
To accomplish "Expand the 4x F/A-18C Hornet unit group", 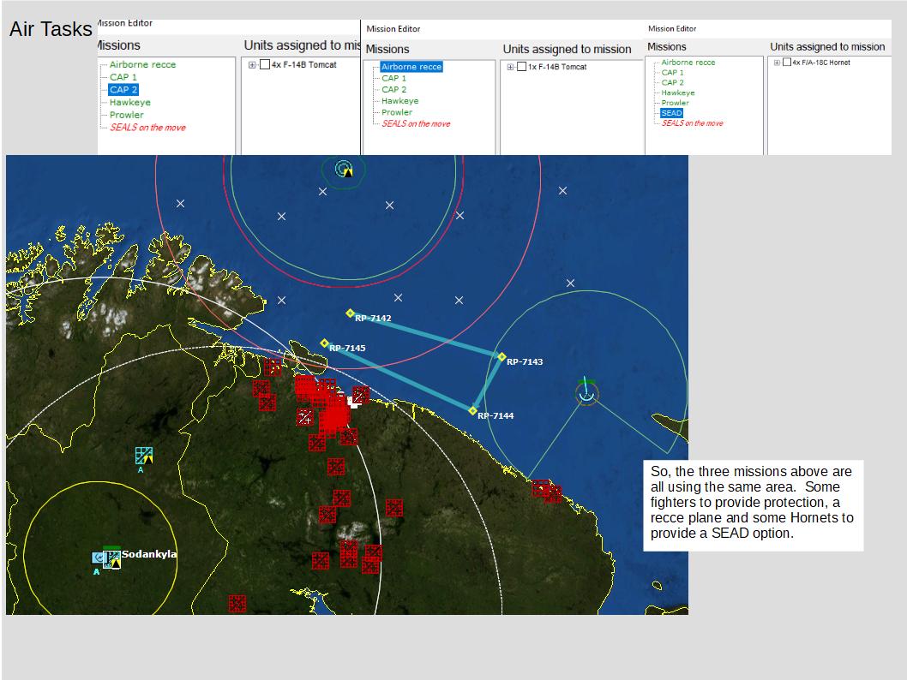I will (777, 63).
